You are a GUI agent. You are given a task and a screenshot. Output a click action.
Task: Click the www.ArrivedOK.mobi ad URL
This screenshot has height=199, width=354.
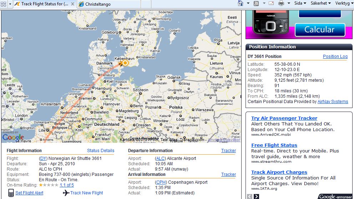pos(271,134)
